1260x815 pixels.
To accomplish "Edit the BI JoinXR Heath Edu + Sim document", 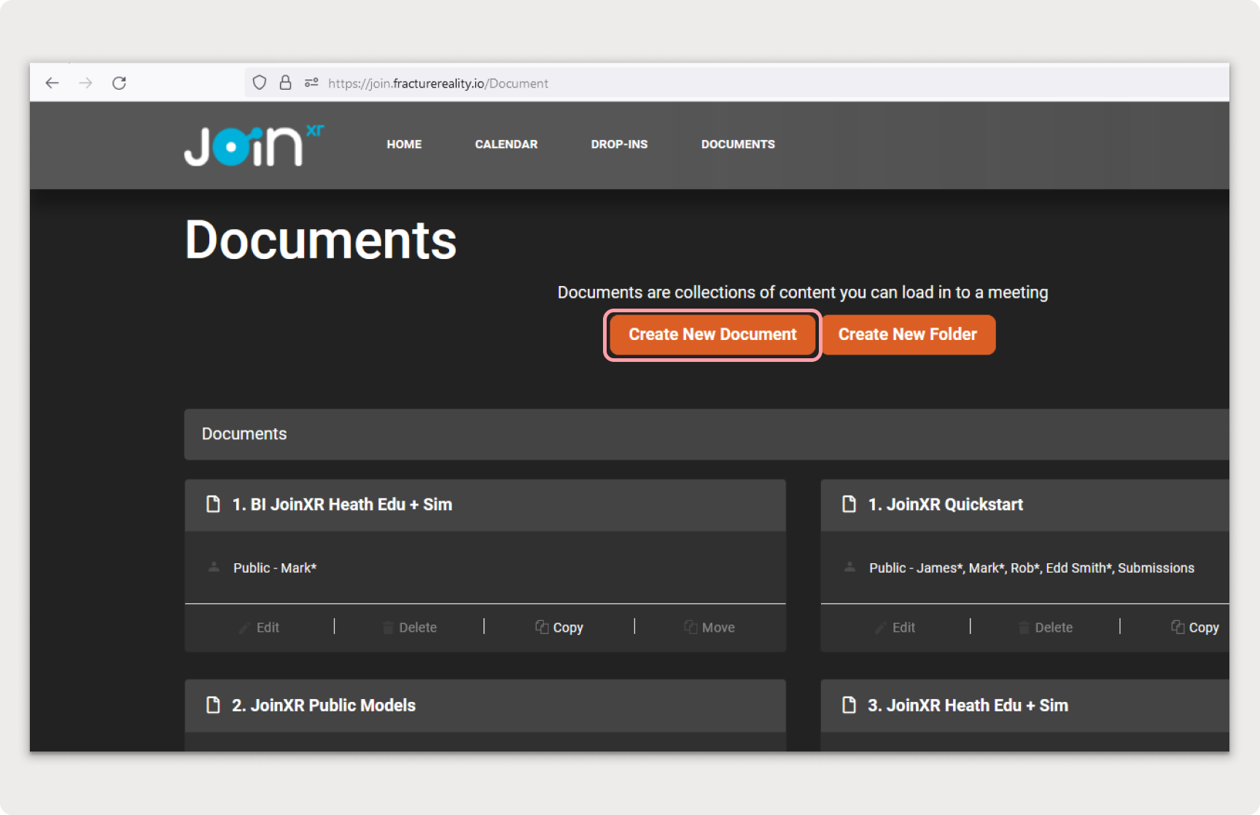I will tap(259, 627).
